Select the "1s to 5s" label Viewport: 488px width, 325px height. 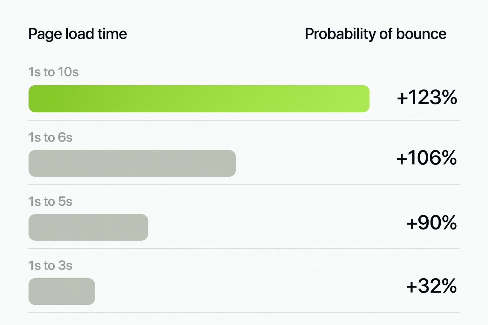[50, 202]
